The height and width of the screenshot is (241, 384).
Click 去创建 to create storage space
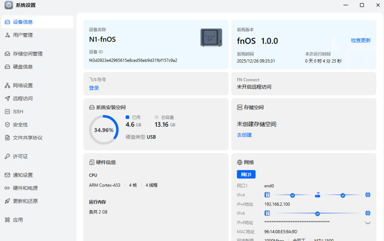click(244, 135)
